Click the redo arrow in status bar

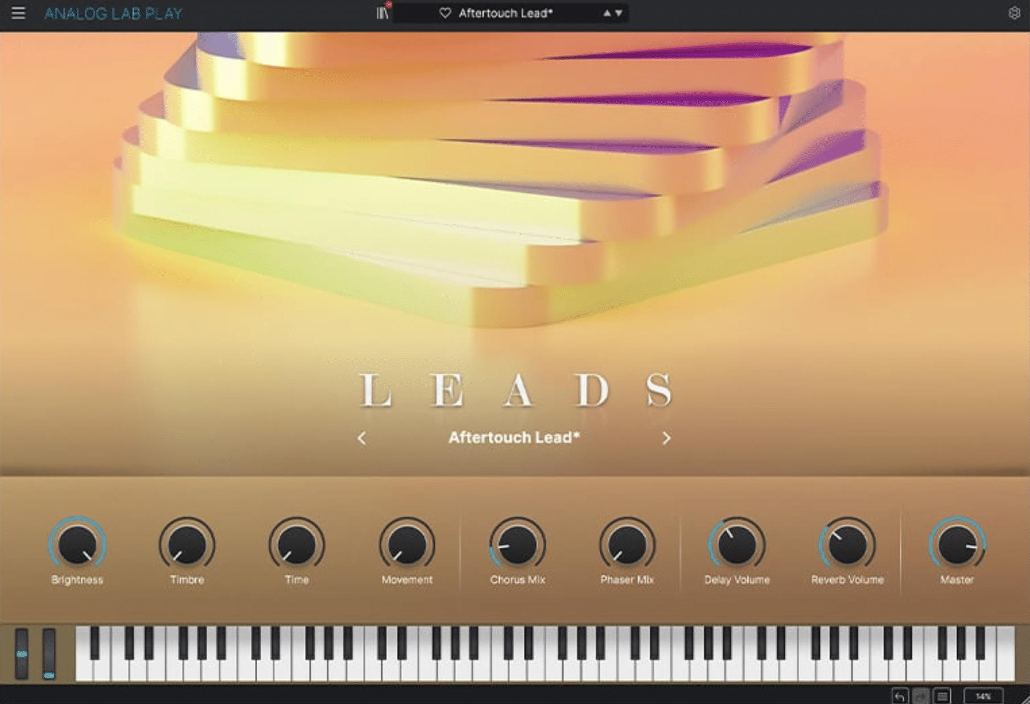921,696
